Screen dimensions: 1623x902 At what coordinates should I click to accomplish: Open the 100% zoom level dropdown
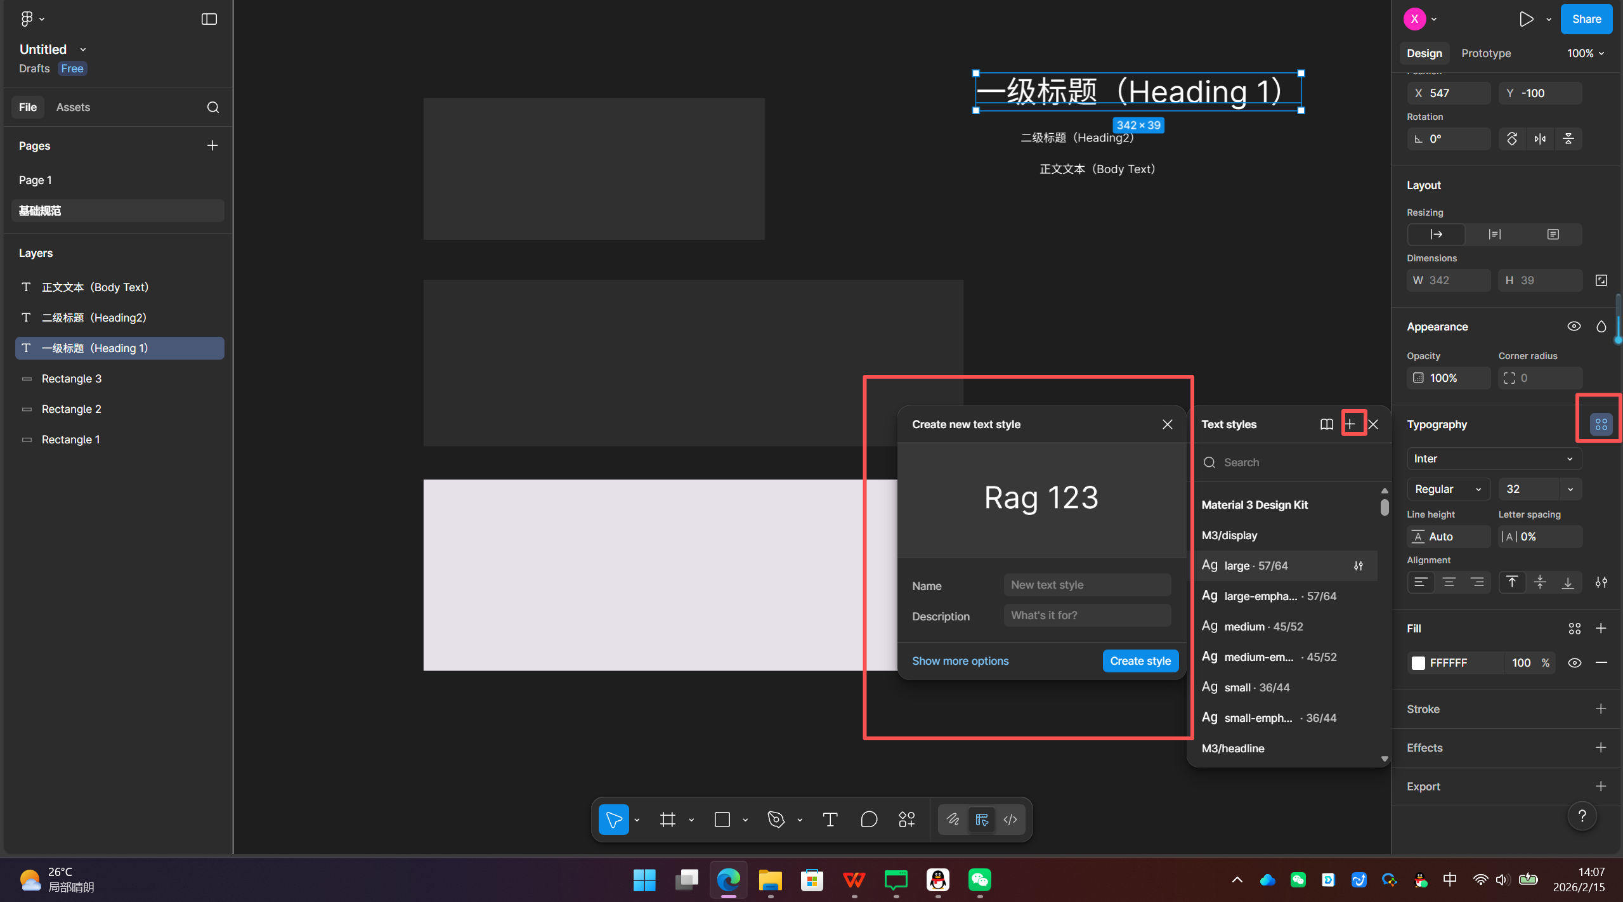[1585, 53]
